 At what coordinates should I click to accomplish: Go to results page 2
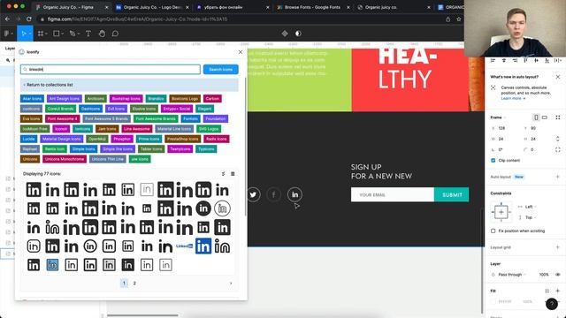pos(134,284)
